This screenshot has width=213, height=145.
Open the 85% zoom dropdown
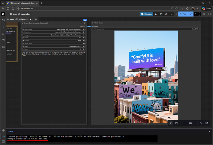[191, 123]
